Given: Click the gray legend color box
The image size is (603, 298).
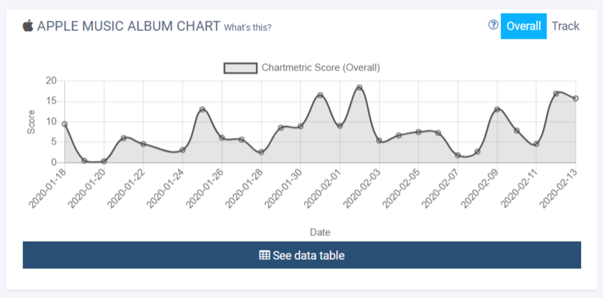Looking at the screenshot, I should point(240,68).
